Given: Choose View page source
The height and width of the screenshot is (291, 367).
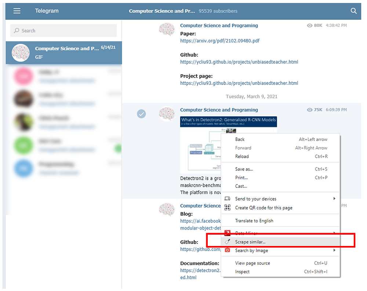Looking at the screenshot, I should tap(280, 263).
